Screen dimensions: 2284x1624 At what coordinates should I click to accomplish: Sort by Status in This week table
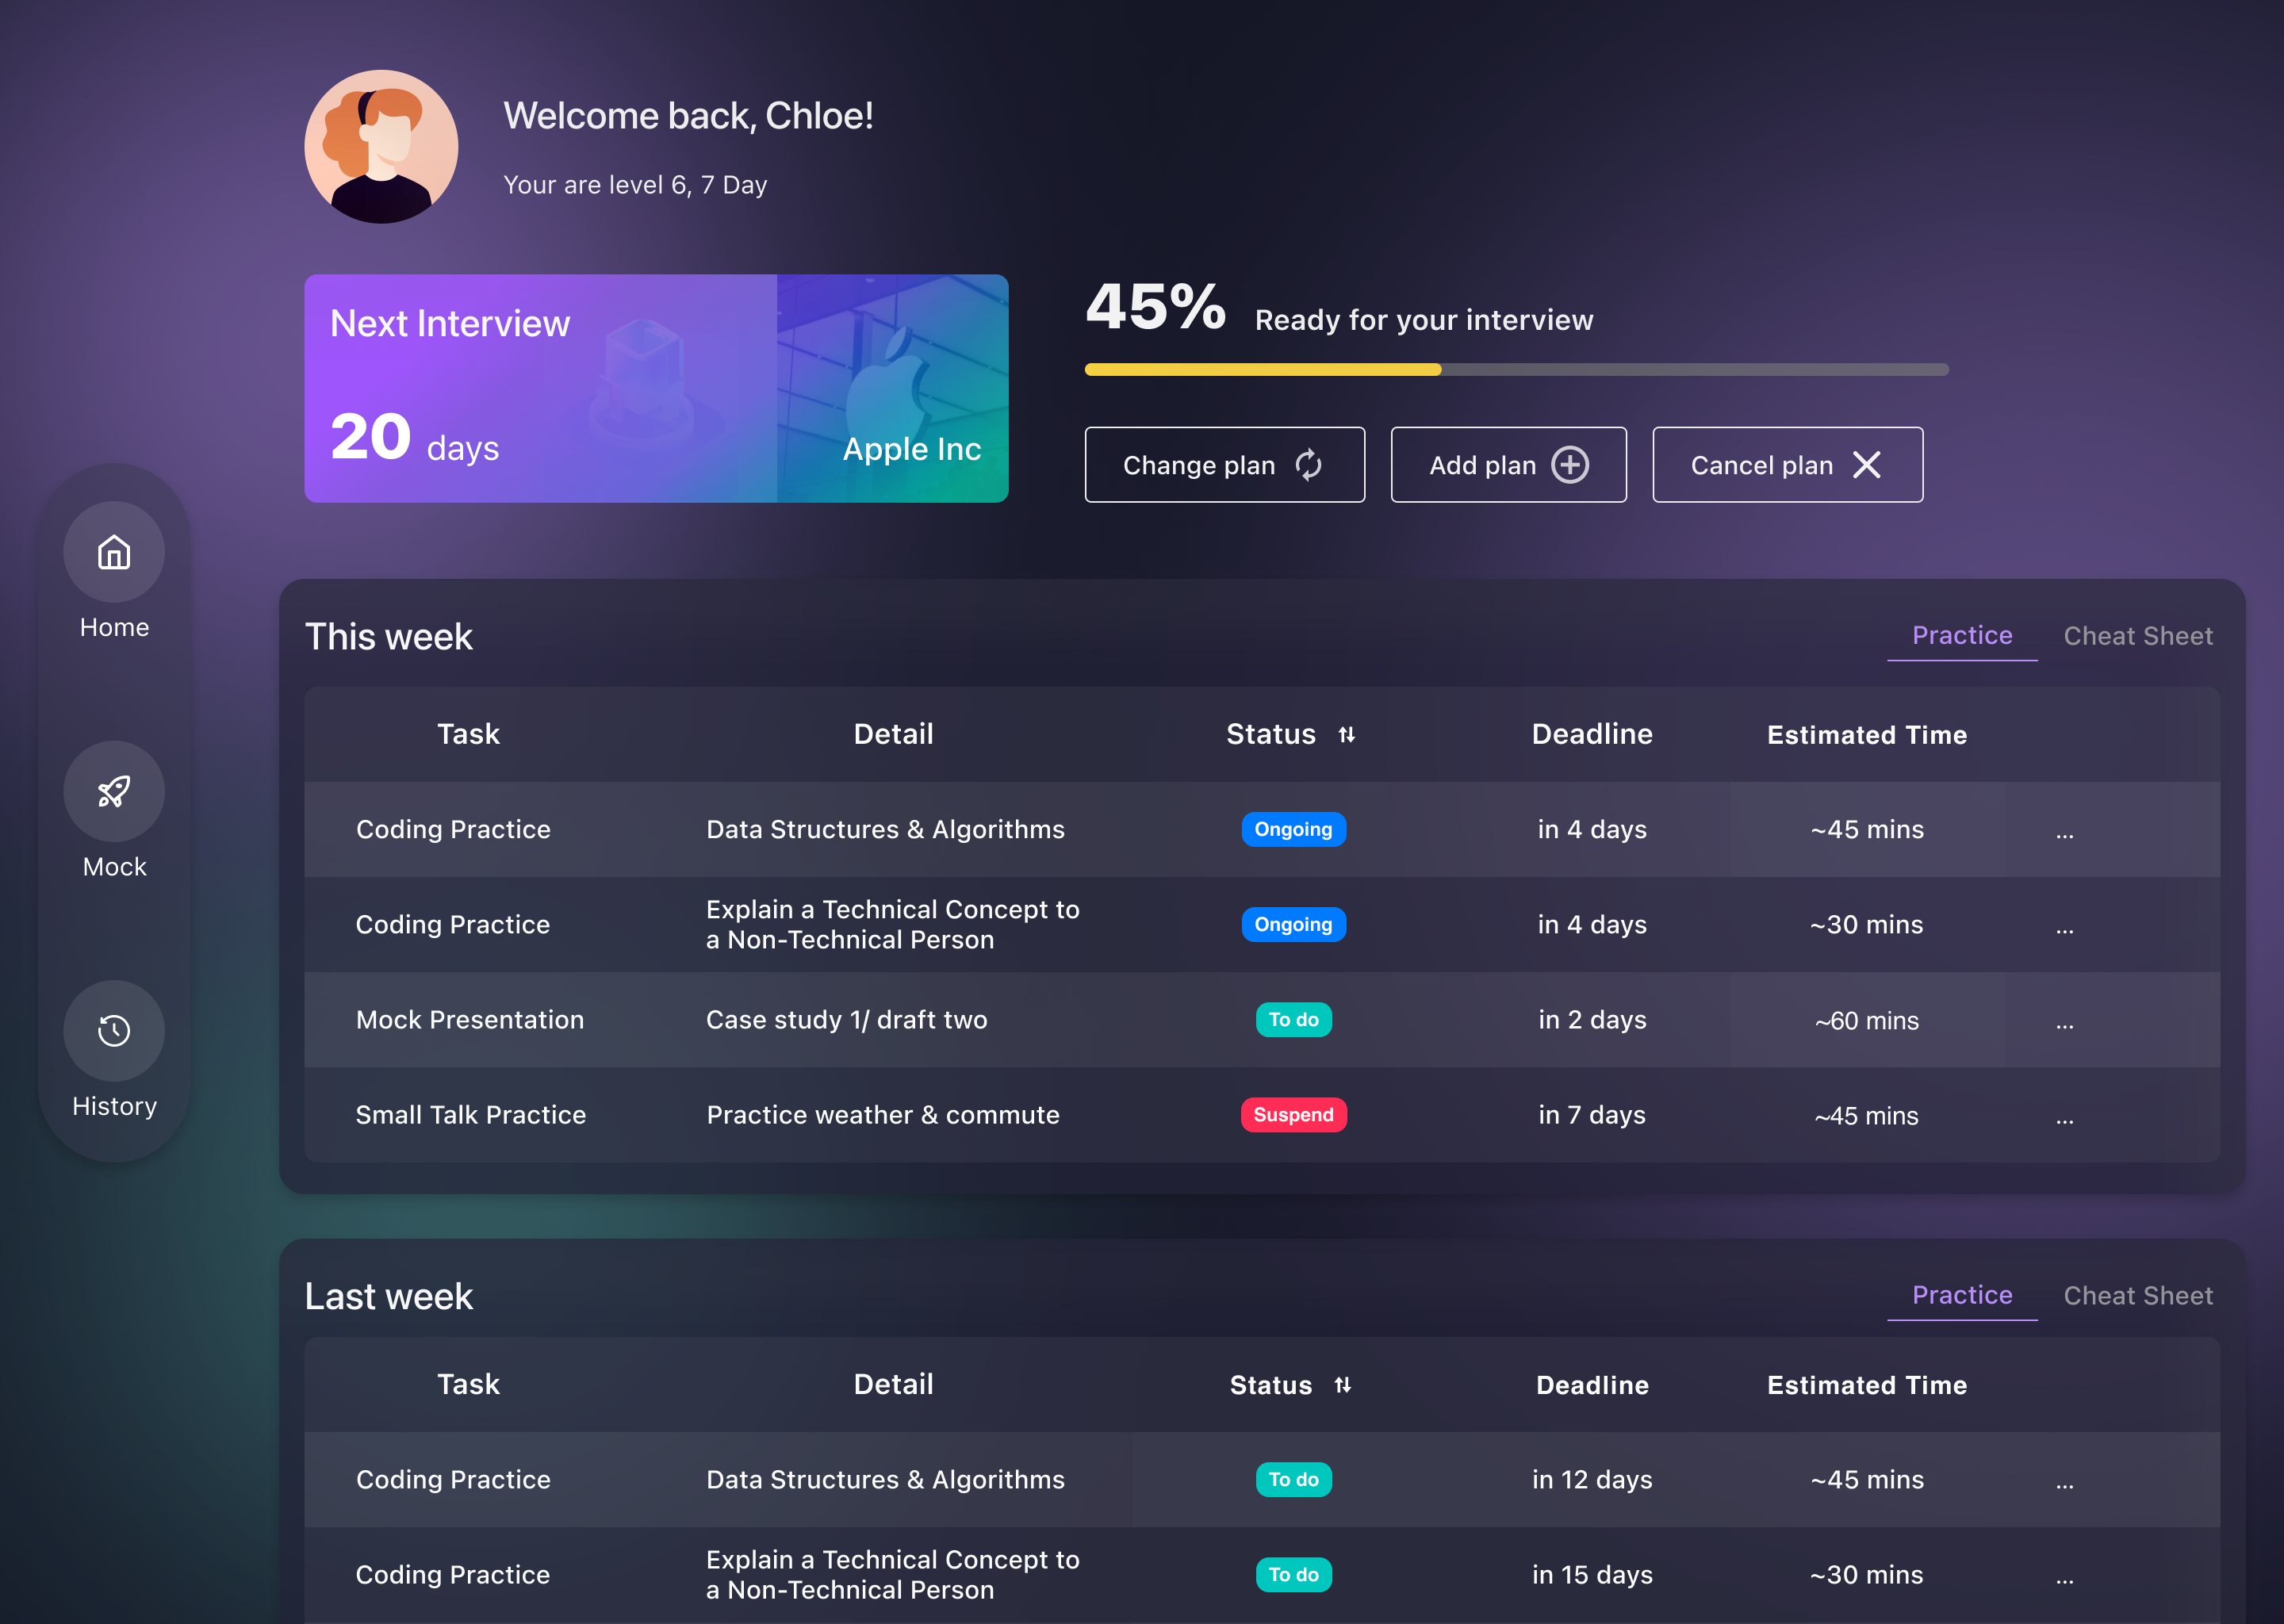coord(1347,735)
